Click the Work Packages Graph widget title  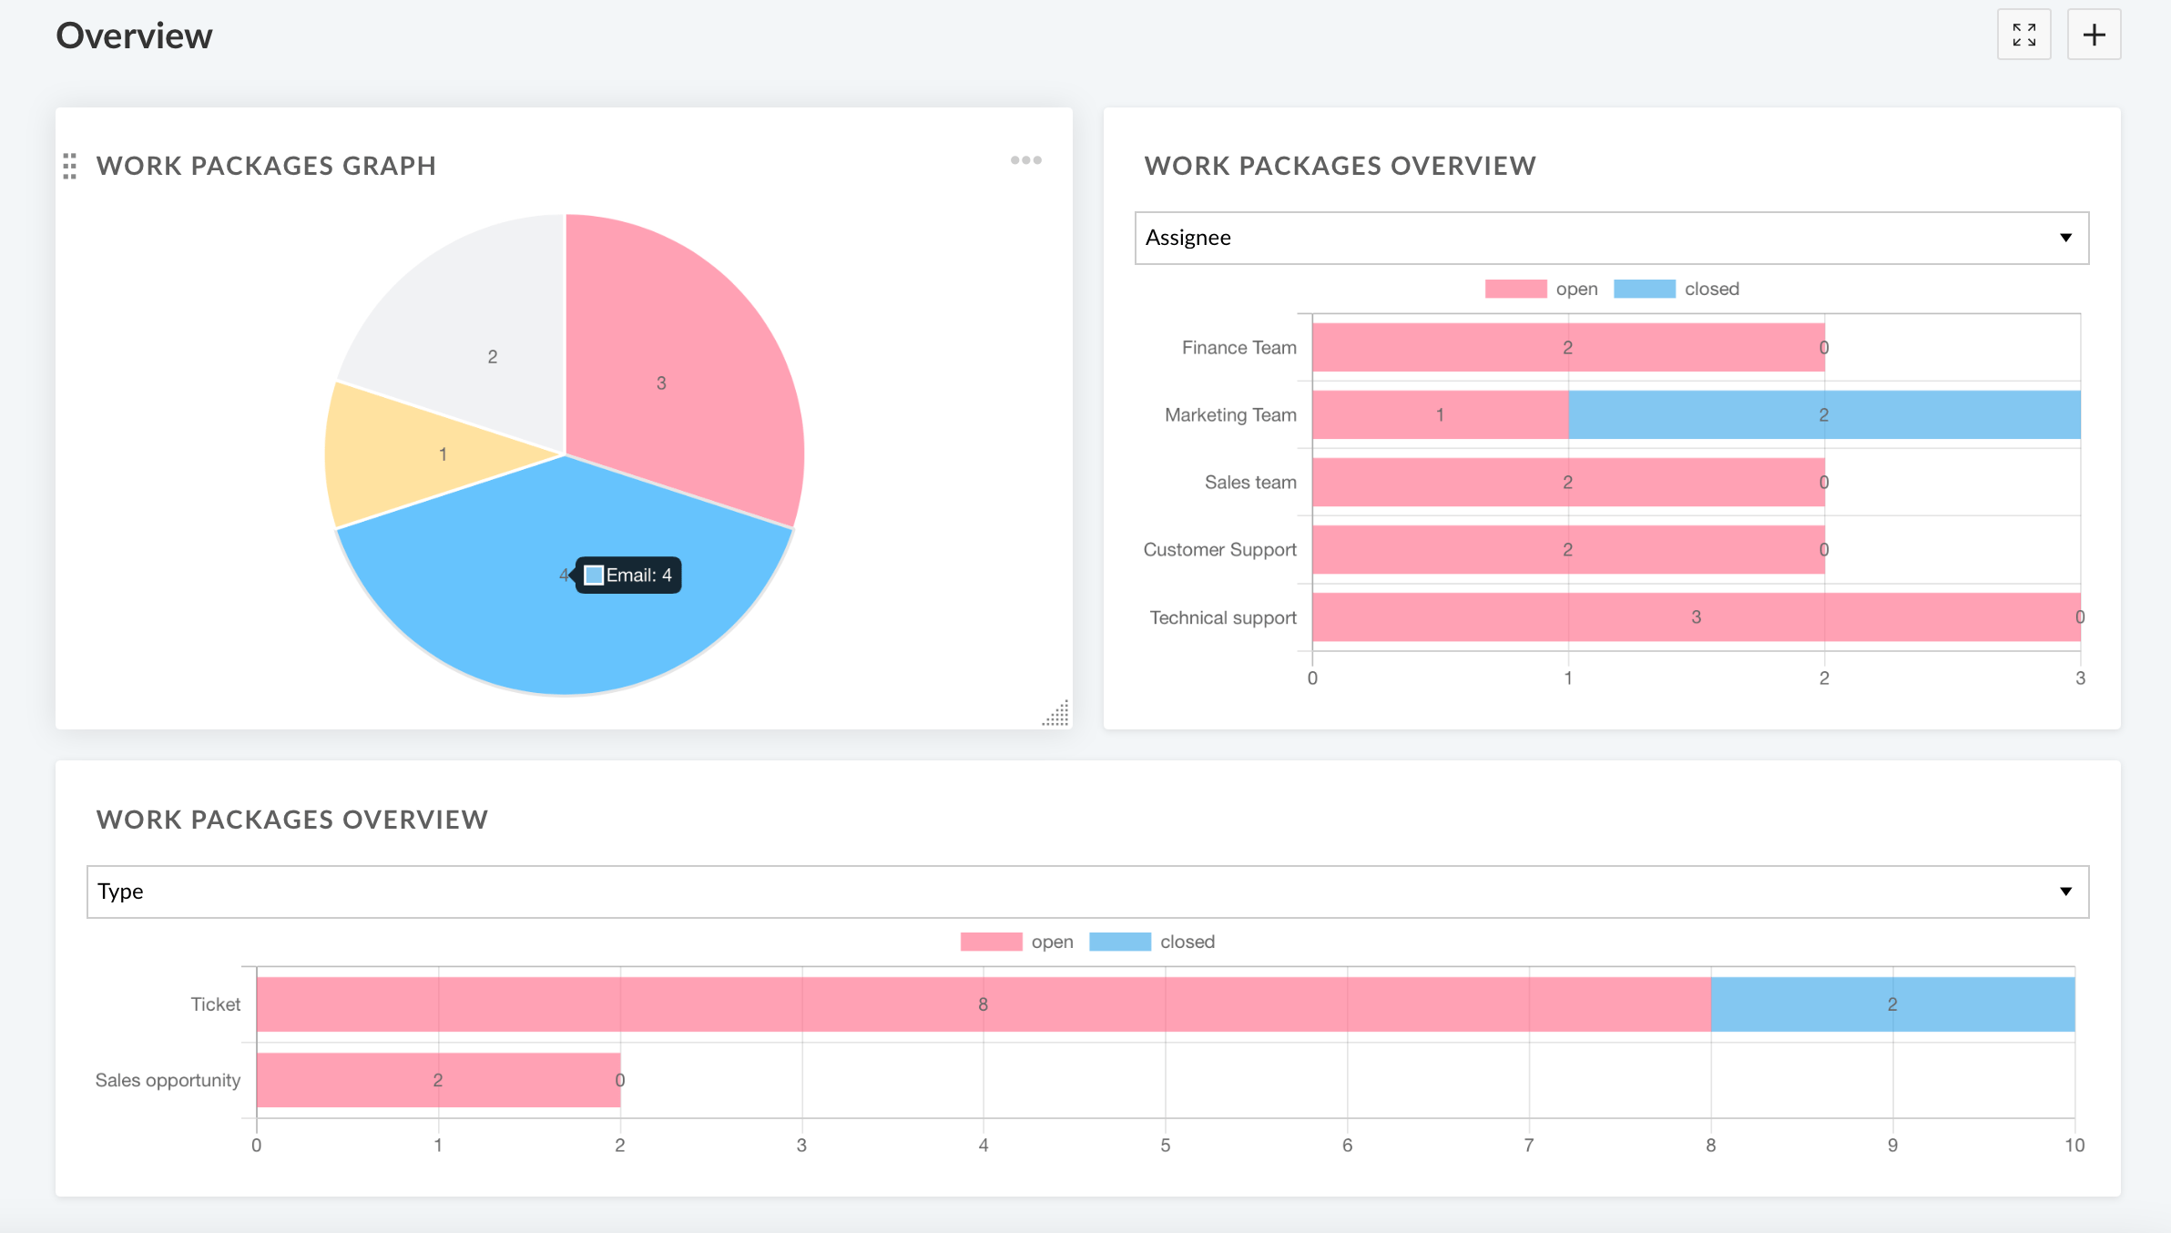(267, 166)
